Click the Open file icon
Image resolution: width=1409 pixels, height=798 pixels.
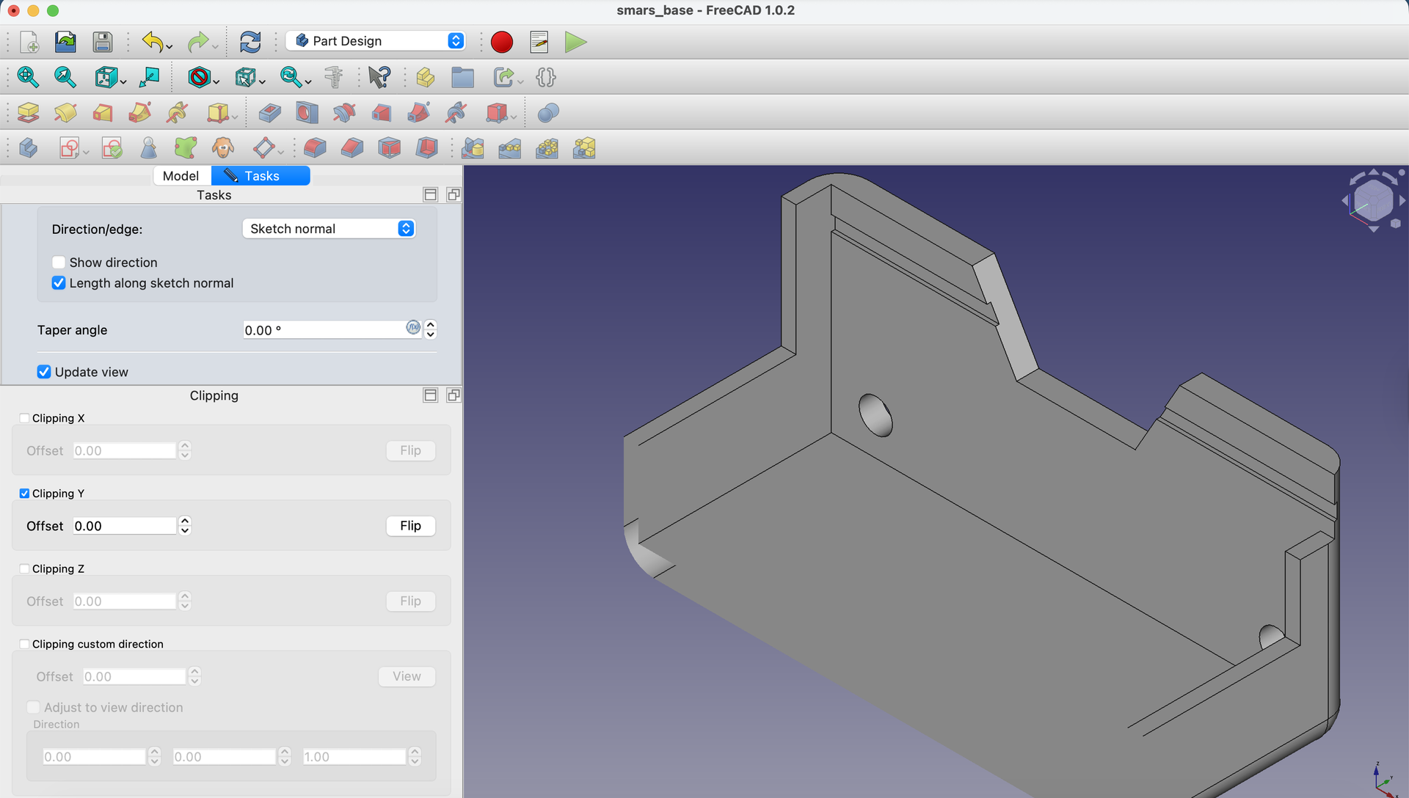pyautogui.click(x=65, y=42)
